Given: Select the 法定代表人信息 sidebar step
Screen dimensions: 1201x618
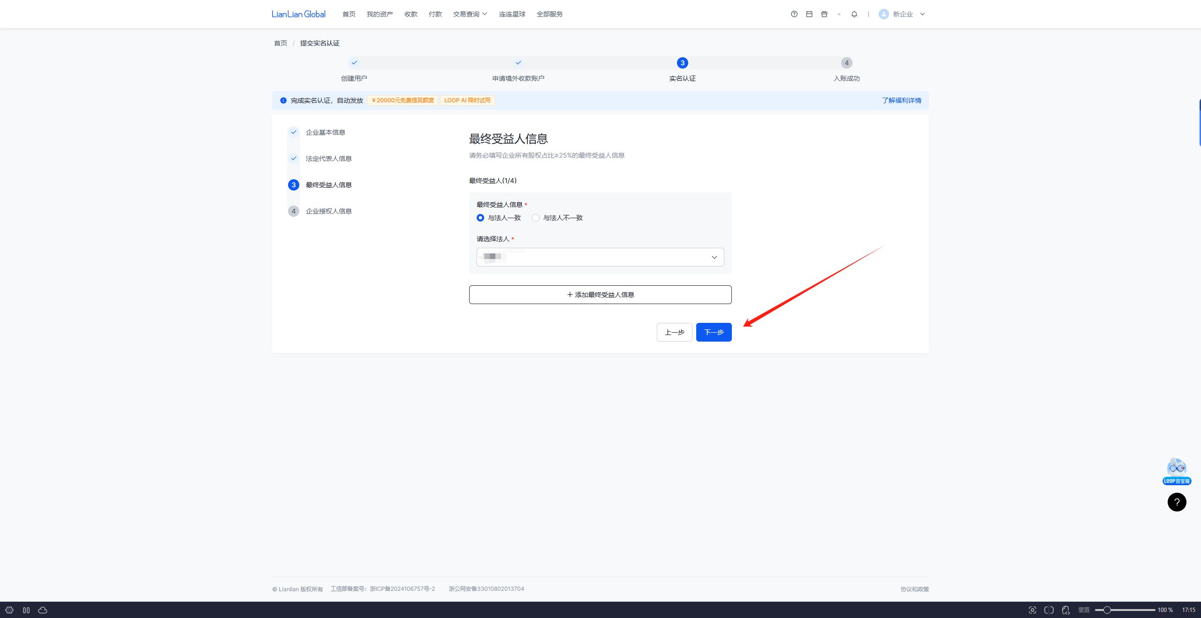Looking at the screenshot, I should pyautogui.click(x=329, y=159).
